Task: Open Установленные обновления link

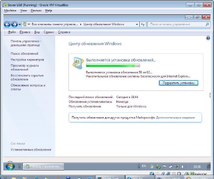Action: [31, 149]
